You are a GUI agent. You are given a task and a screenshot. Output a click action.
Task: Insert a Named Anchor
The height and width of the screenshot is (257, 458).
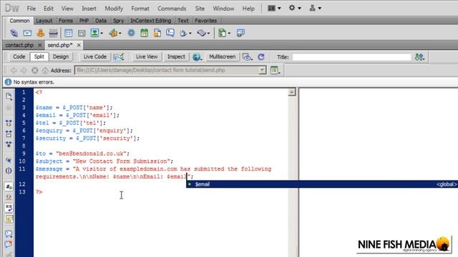coord(40,33)
